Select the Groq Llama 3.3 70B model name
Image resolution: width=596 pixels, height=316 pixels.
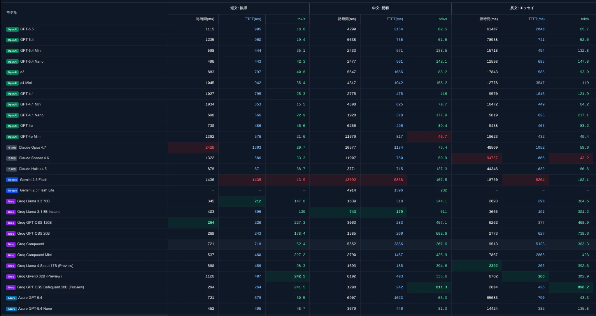[33, 201]
